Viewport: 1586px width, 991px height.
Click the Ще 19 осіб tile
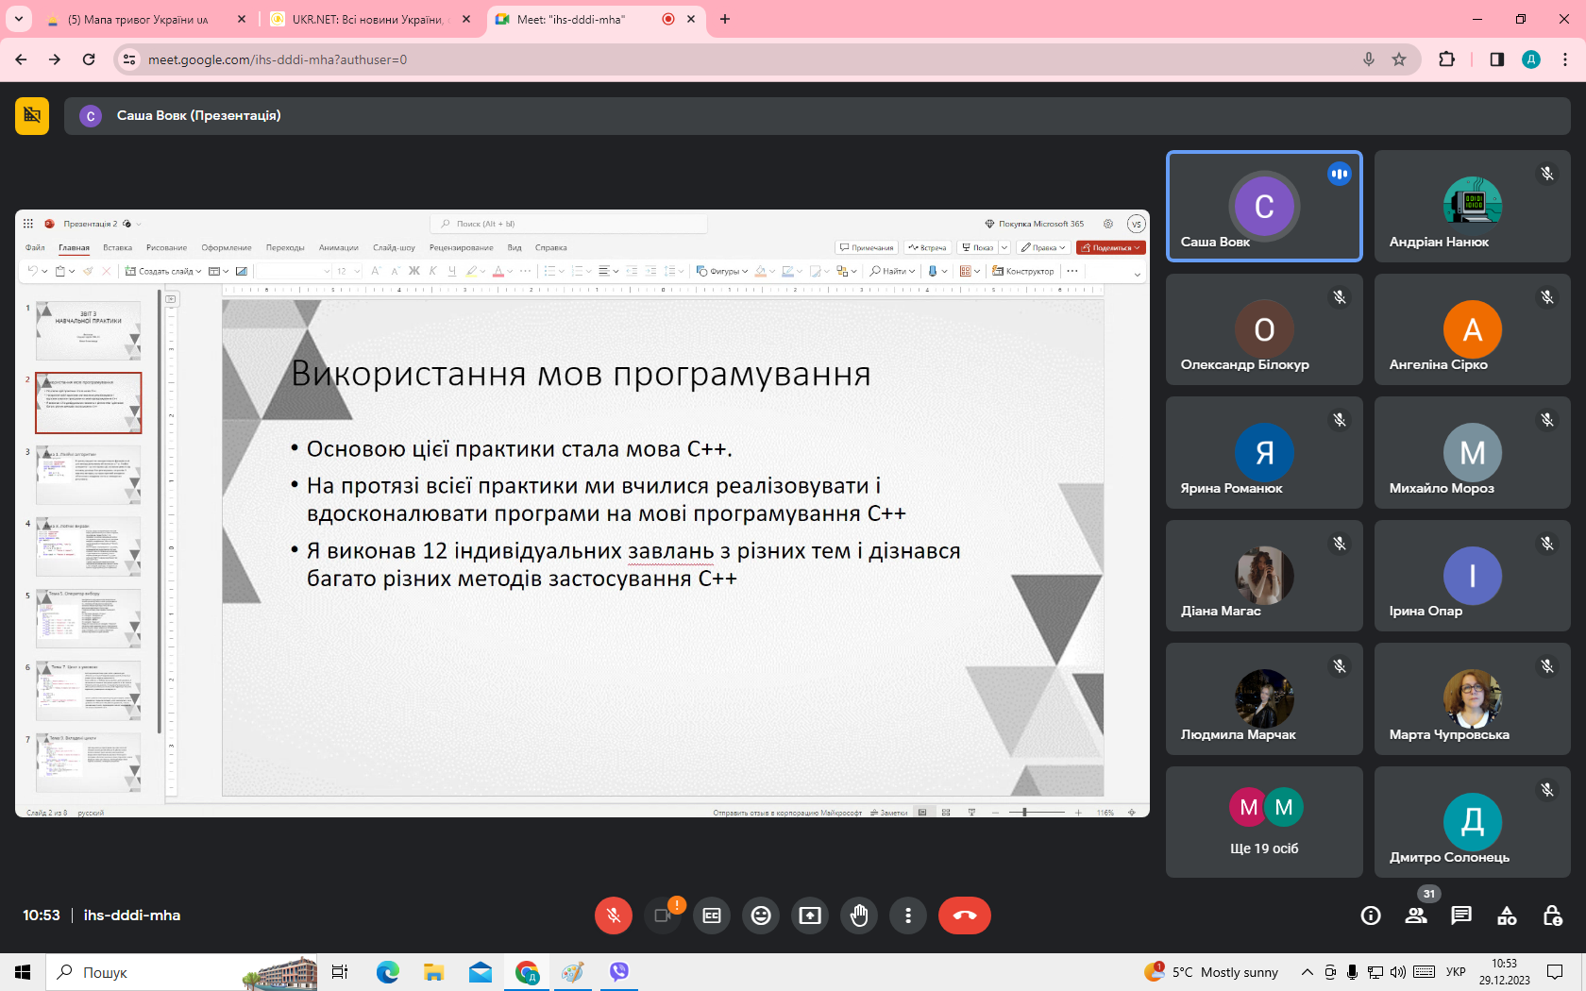(1264, 822)
